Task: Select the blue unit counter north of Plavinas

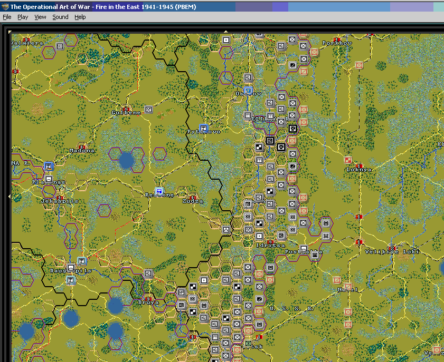Action: (x=49, y=166)
